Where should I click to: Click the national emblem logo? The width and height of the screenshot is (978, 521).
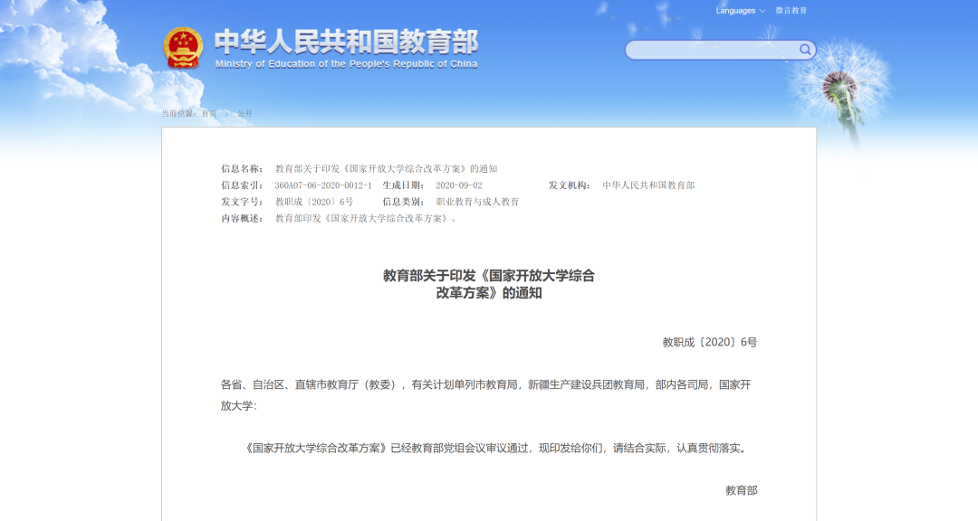pos(183,48)
